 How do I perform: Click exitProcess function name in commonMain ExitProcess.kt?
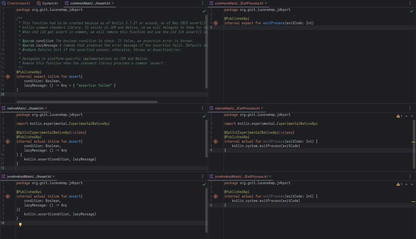(x=274, y=23)
